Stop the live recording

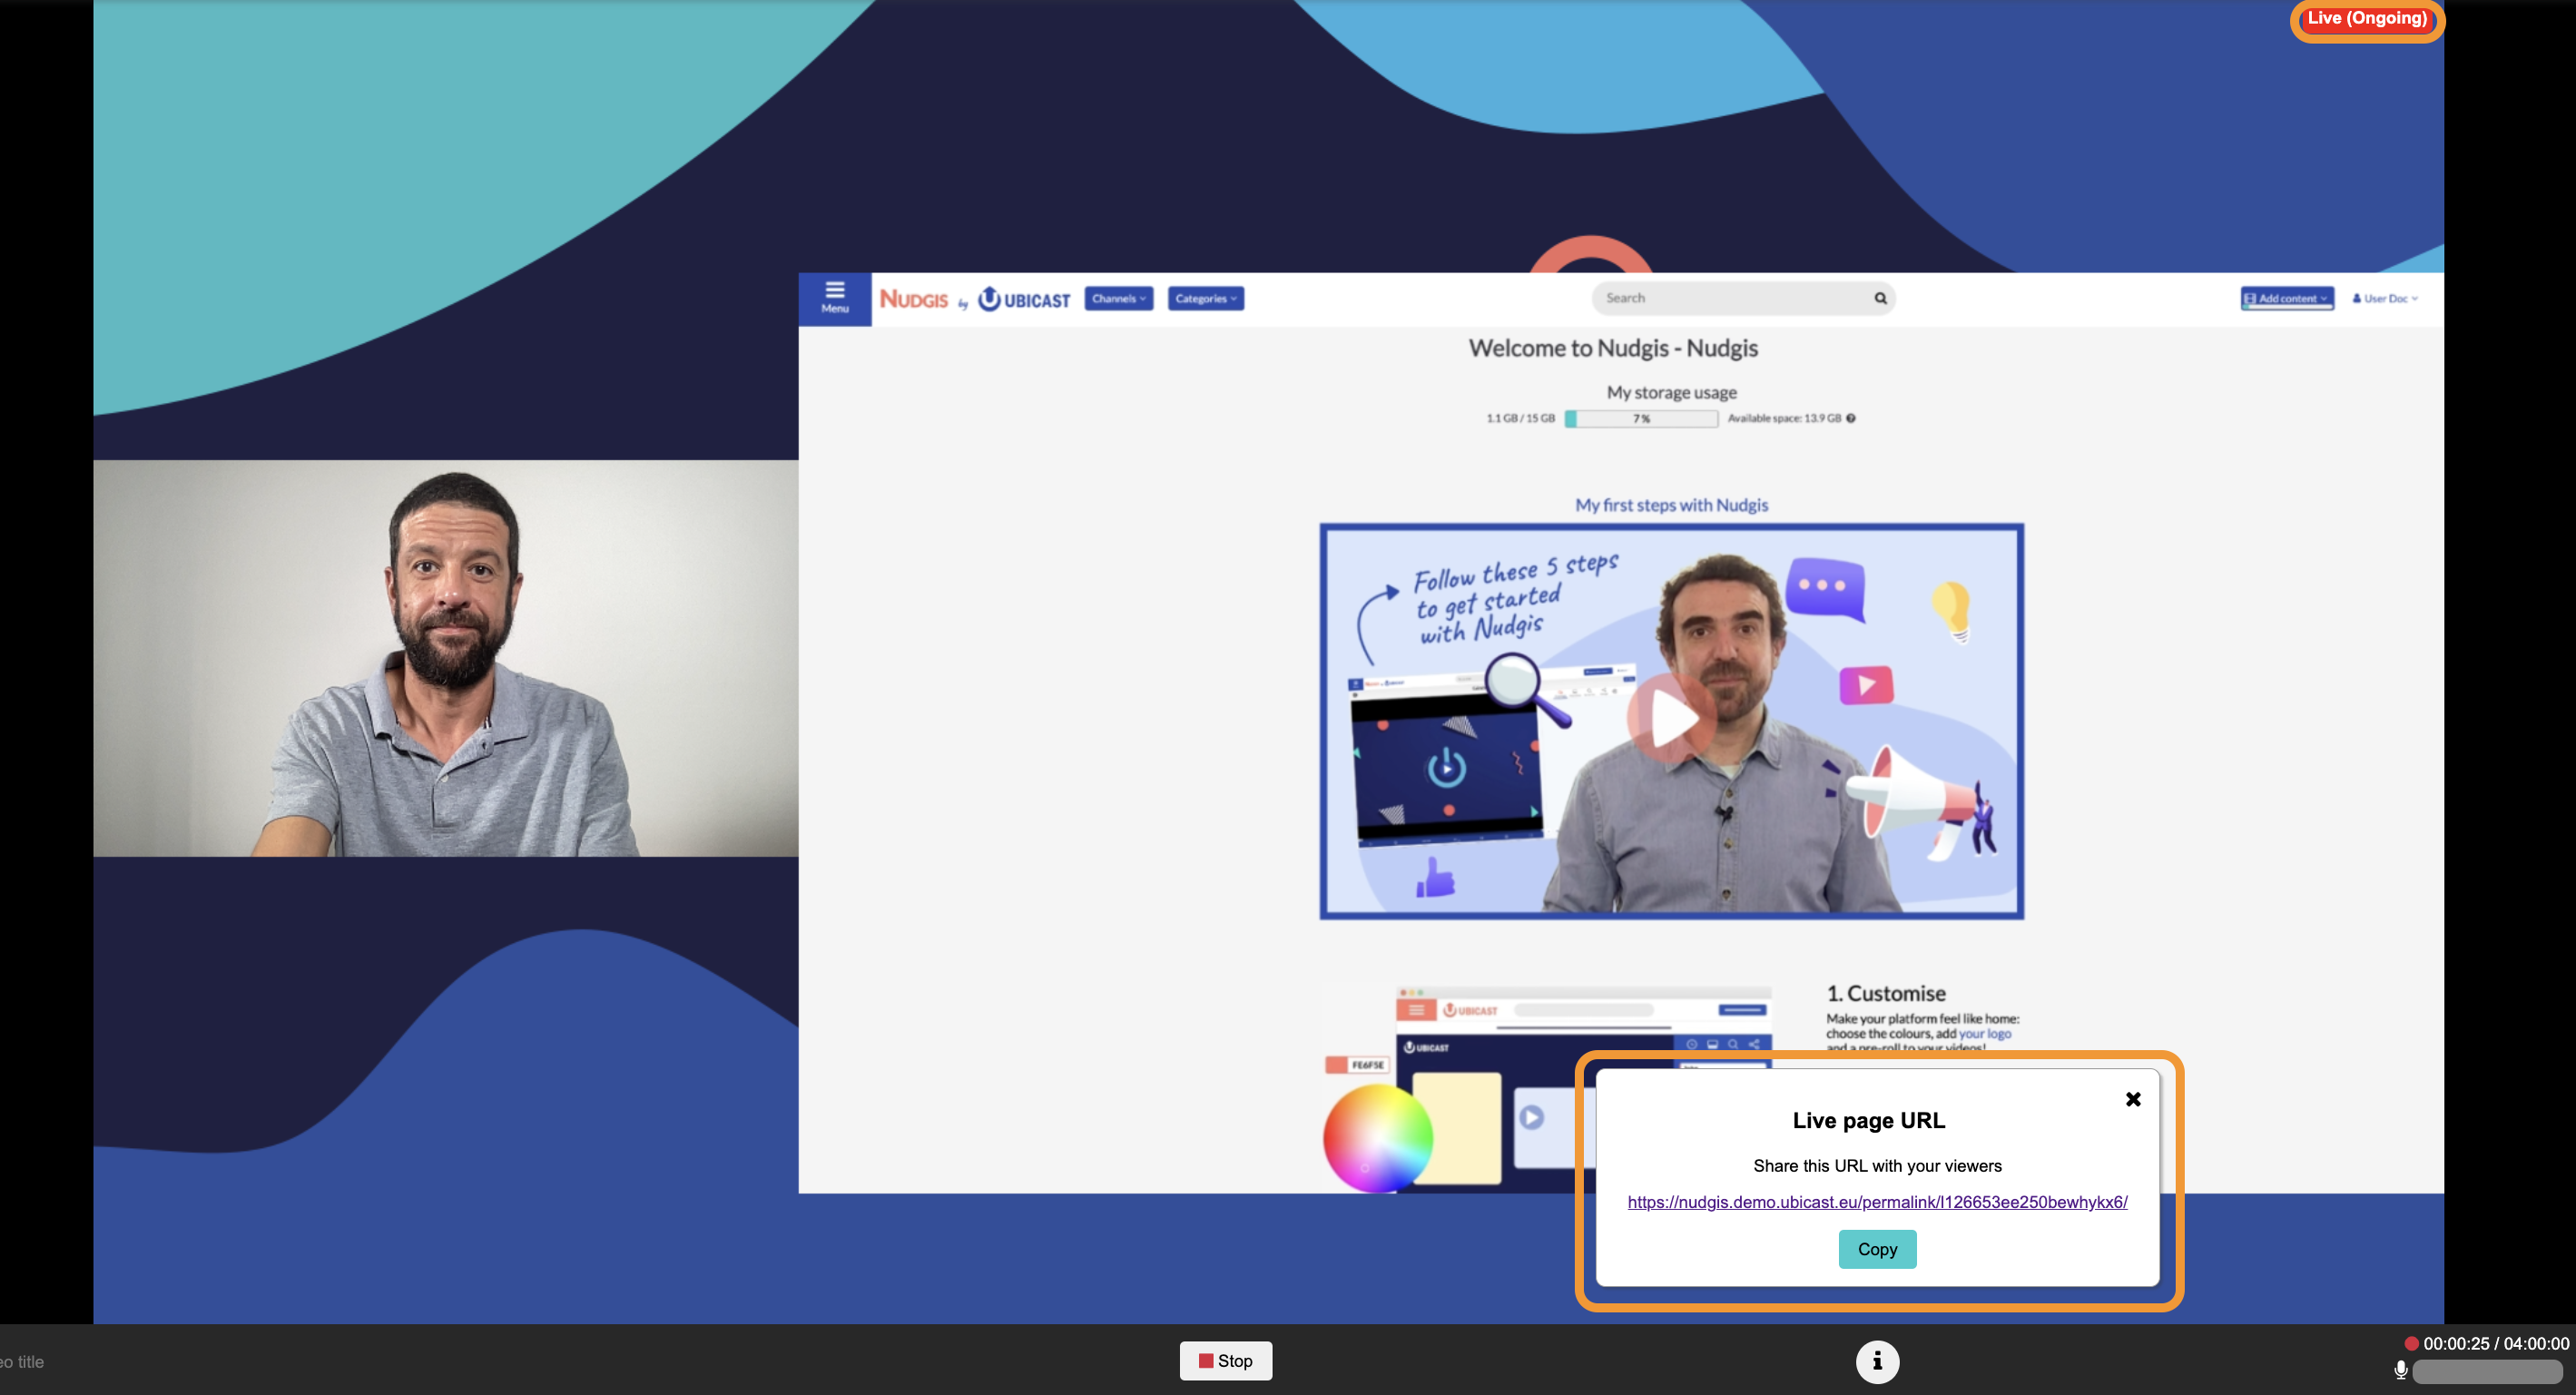pyautogui.click(x=1225, y=1360)
